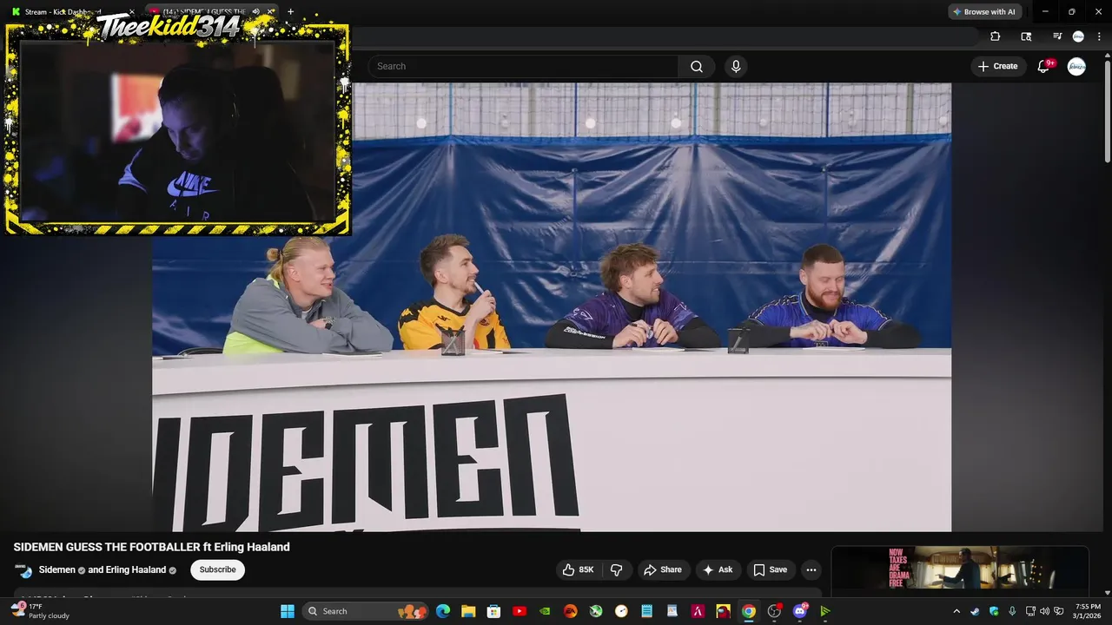
Task: Click Windows taskbar Search box
Action: pos(365,611)
